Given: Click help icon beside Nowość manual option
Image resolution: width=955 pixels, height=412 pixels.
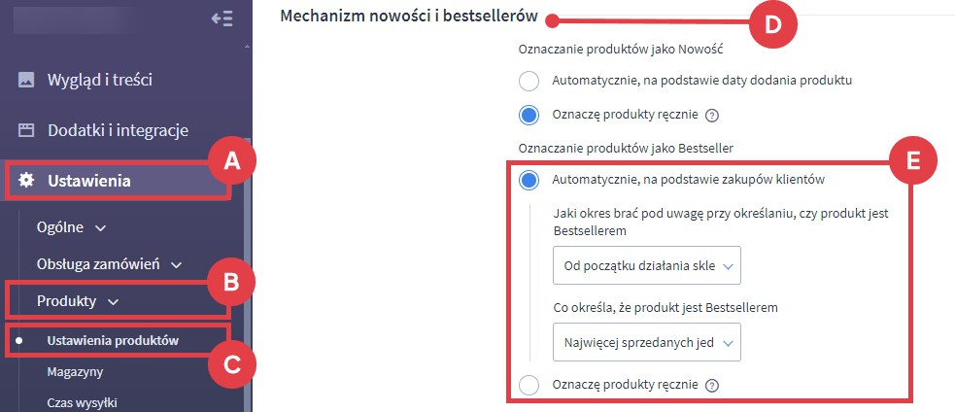Looking at the screenshot, I should point(711,116).
